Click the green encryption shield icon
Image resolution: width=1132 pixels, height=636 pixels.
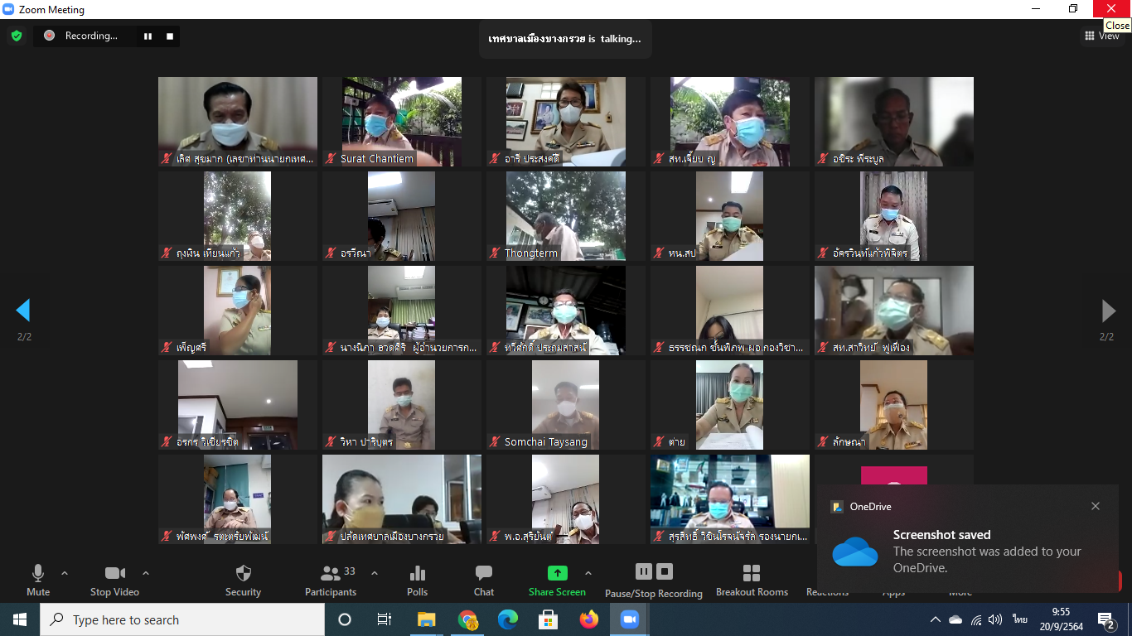click(x=16, y=36)
